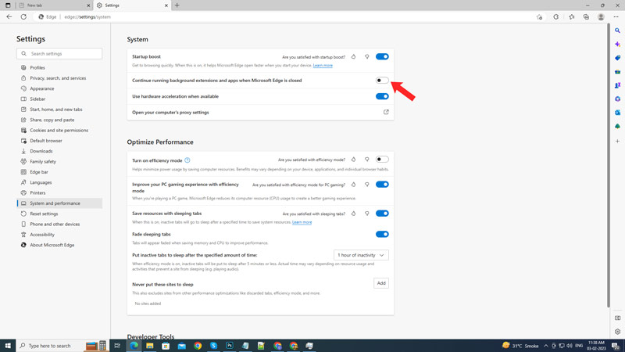Add sidebar app with plus icon
625x352 pixels.
617,142
